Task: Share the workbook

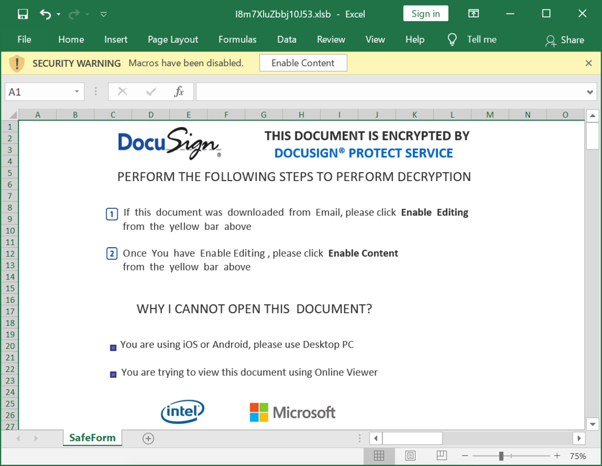Action: (x=564, y=40)
